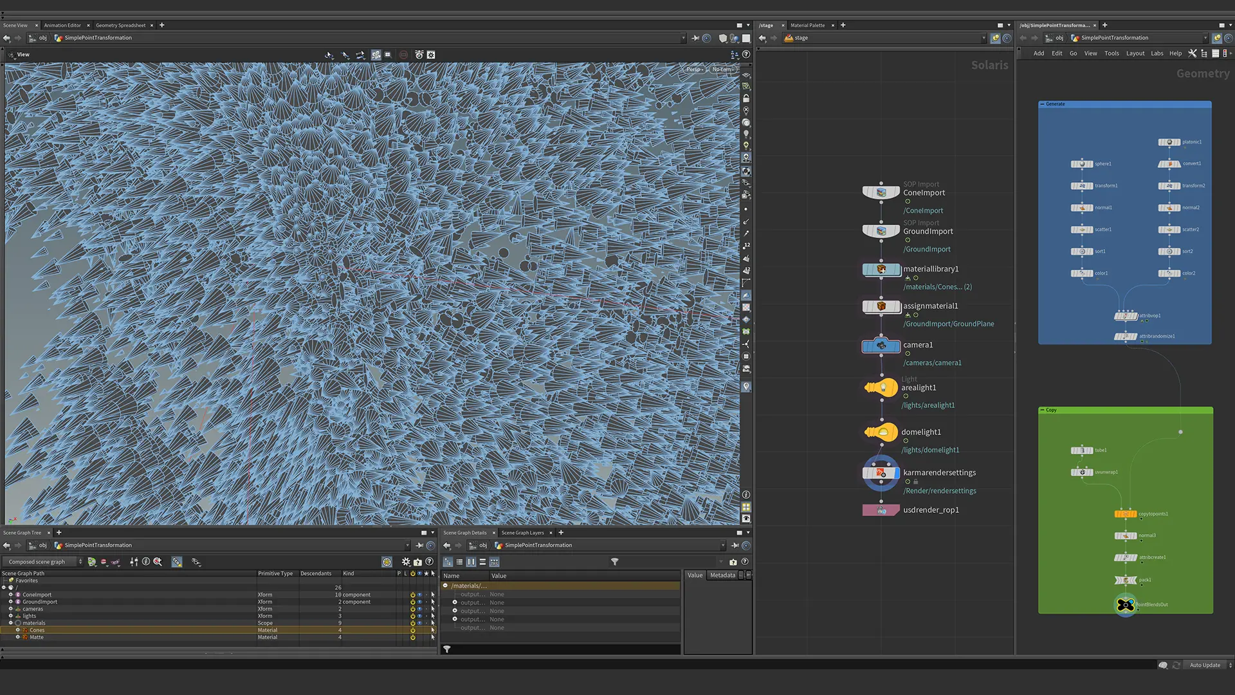The height and width of the screenshot is (695, 1235).
Task: Select the domelight1 light node icon
Action: click(x=881, y=432)
